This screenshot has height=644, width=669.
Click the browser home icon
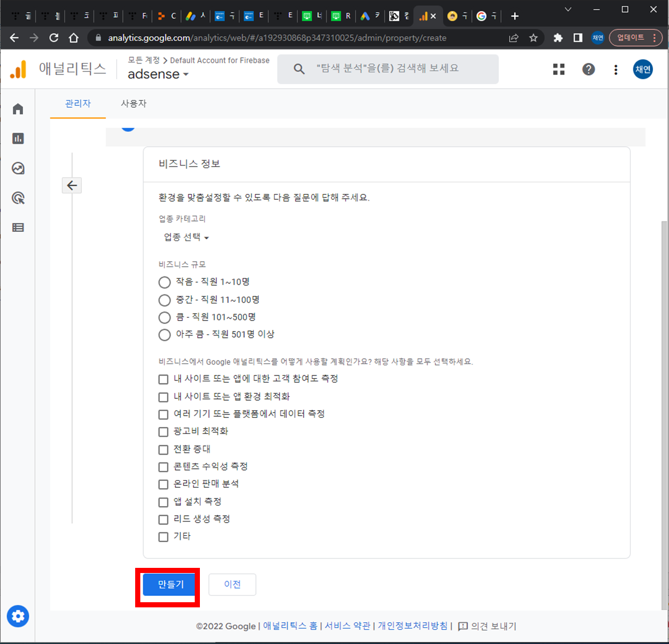point(73,38)
